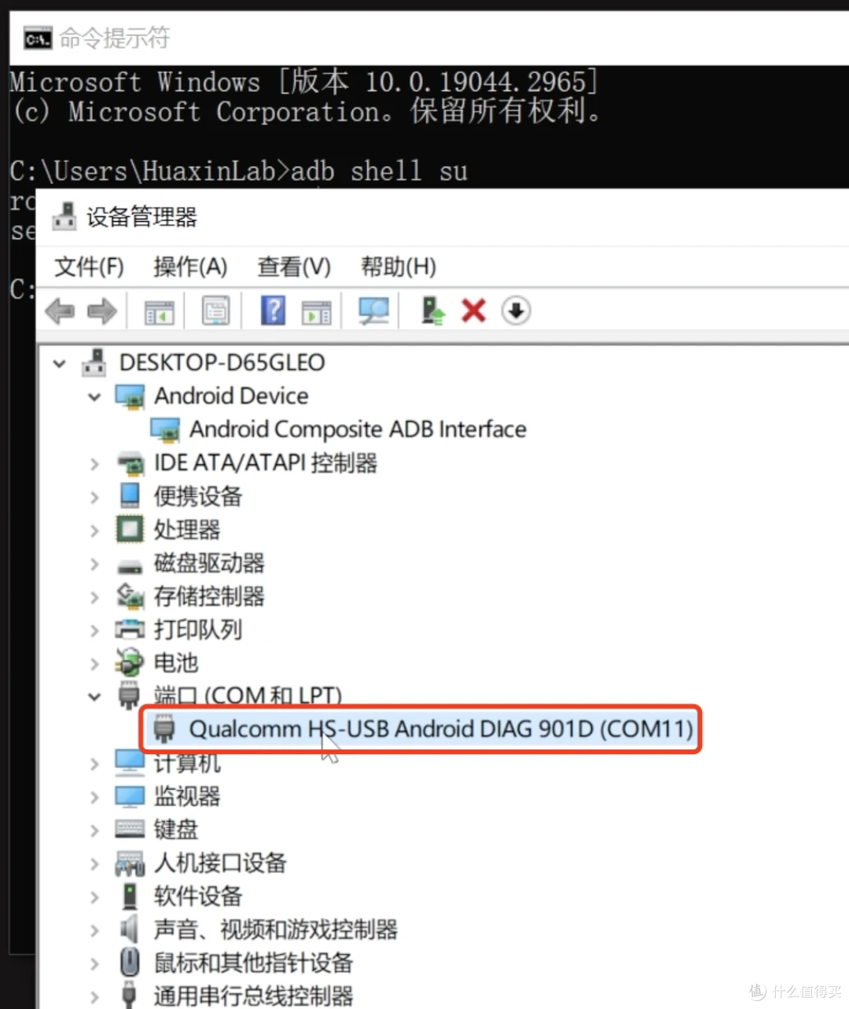Click the 存储控制器 storage controller icon
This screenshot has height=1009, width=849.
pyautogui.click(x=130, y=596)
